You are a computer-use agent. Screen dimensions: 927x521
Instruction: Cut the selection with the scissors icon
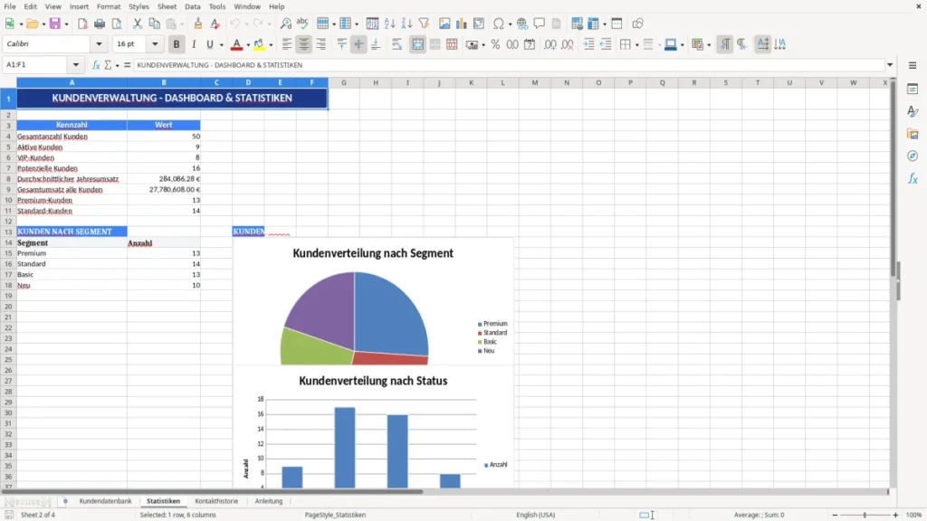click(138, 24)
